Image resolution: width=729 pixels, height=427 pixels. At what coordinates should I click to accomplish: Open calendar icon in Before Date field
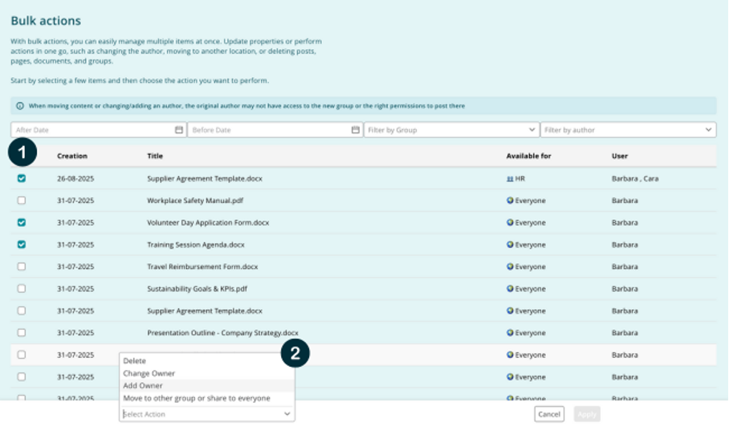pos(356,130)
